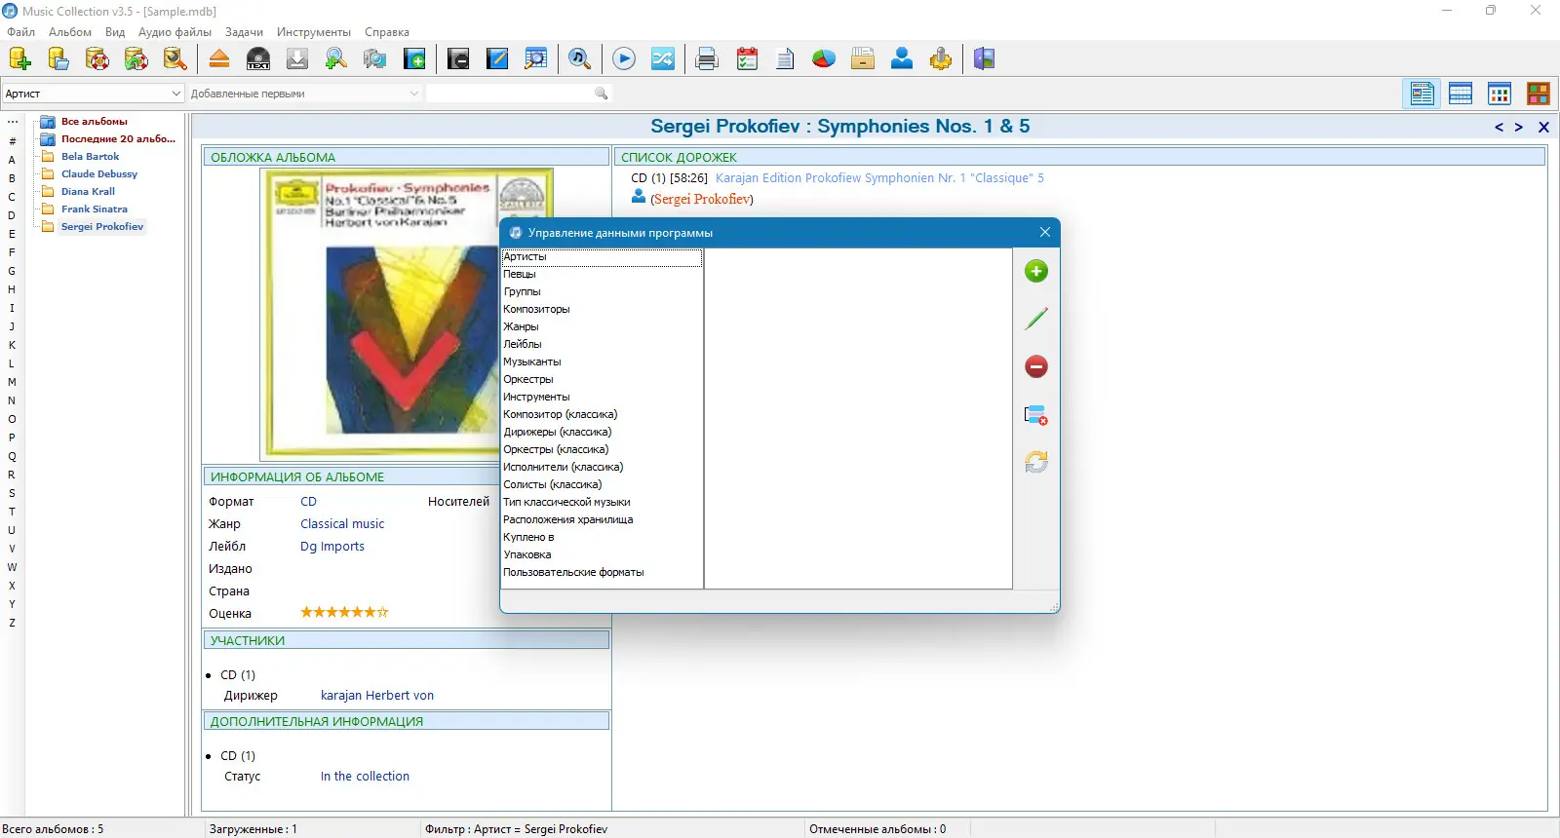Click the music note search icon
The height and width of the screenshot is (838, 1560).
tap(580, 59)
